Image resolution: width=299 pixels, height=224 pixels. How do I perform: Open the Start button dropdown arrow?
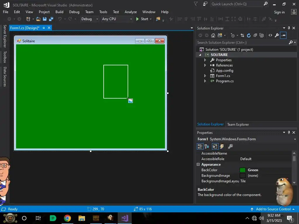click(x=151, y=19)
